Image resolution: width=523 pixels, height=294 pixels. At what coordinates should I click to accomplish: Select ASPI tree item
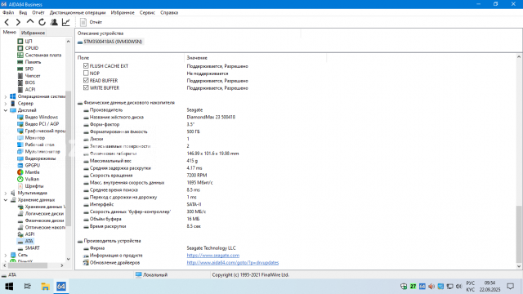[29, 234]
